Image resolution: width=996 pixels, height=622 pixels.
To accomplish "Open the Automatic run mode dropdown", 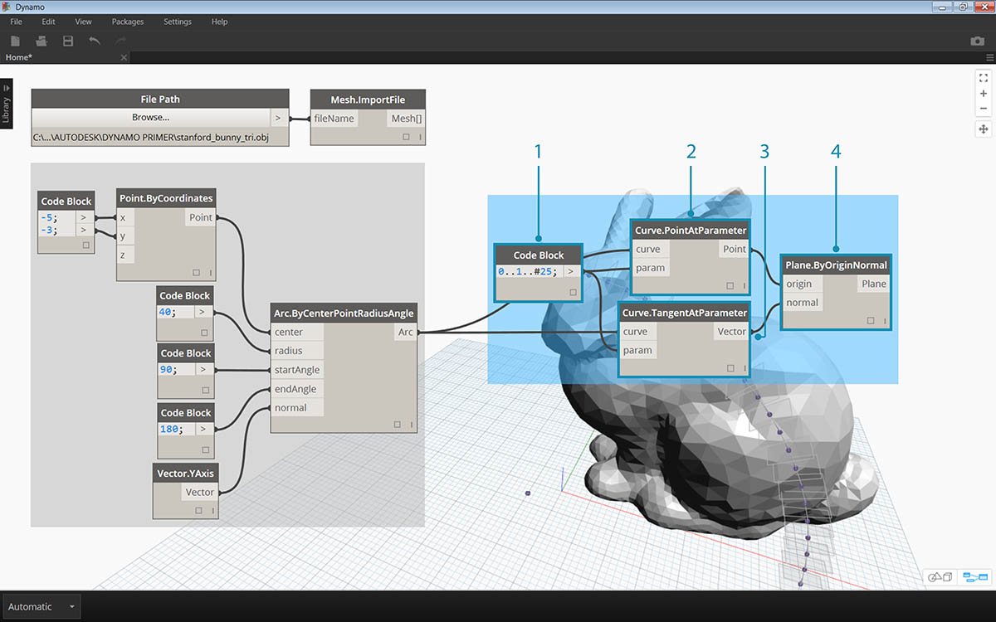I will coord(41,606).
